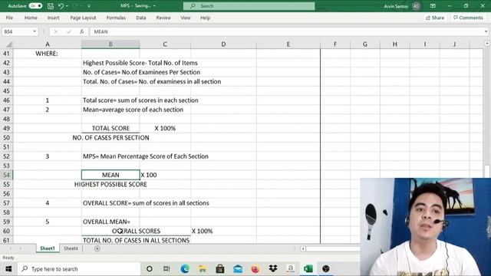491x276 pixels.
Task: Click the 'X 100%' cell in row 49
Action: pyautogui.click(x=165, y=128)
